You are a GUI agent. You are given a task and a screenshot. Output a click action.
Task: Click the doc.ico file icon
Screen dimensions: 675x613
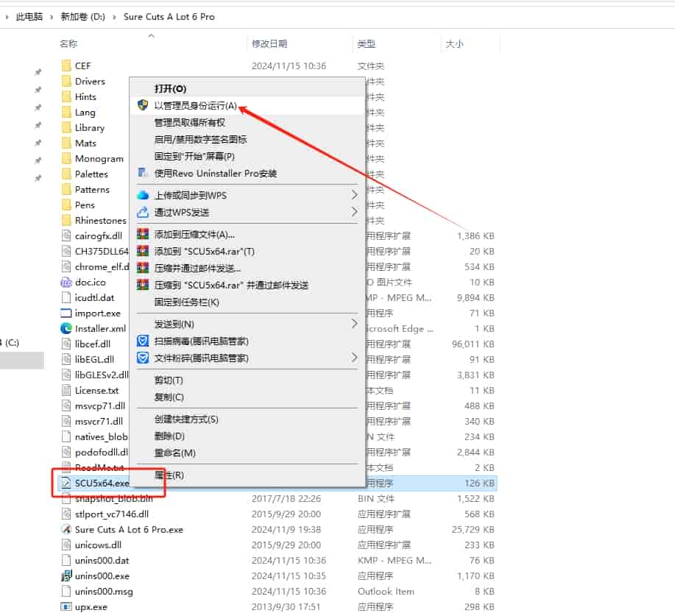coord(66,283)
